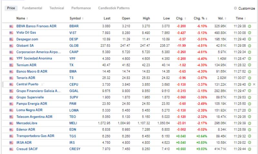Click the Customize gear icon
Image resolution: width=258 pixels, height=154 pixels.
click(235, 8)
